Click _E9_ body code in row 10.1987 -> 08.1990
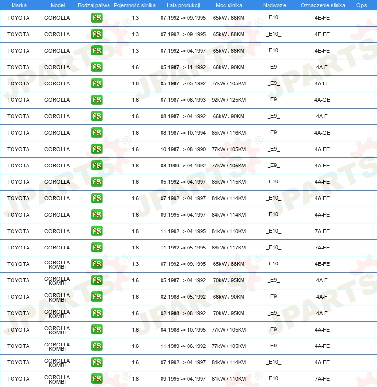377x387 pixels. [273, 149]
